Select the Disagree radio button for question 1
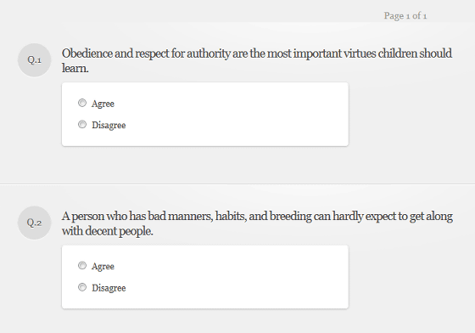Screen dimensions: 475x333 [82, 124]
